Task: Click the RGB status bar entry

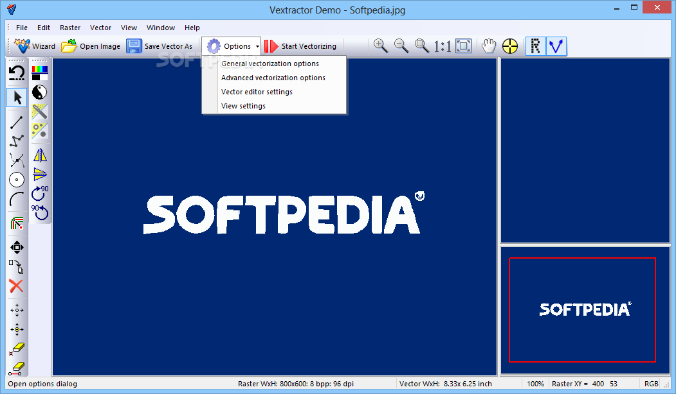Action: [x=652, y=384]
